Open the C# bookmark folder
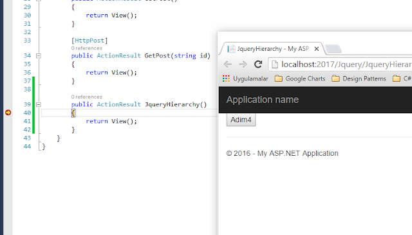The width and height of the screenshot is (412, 235). [402, 79]
